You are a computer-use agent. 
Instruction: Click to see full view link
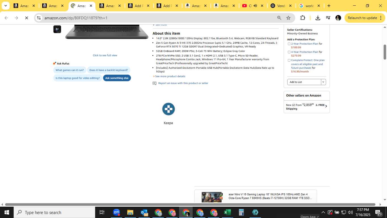(105, 55)
